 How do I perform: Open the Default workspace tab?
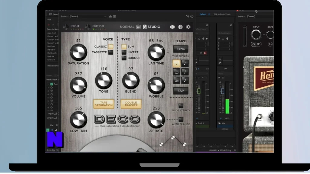(x=203, y=14)
